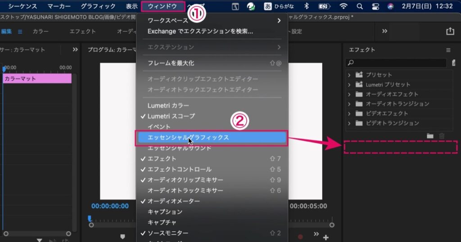Enable the キャプチャ panel
This screenshot has height=242, width=461.
(212, 222)
